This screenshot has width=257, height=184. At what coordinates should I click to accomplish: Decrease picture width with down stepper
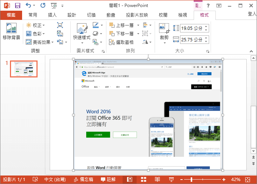pos(206,42)
